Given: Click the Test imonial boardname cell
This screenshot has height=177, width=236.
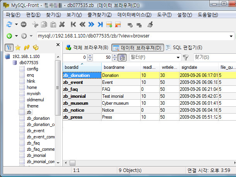Looking at the screenshot, I should coord(121,96).
